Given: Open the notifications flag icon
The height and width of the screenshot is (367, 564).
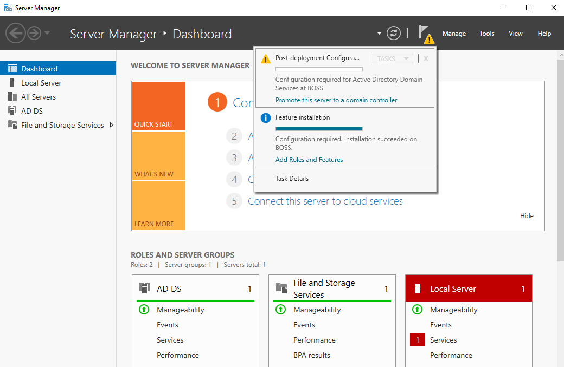Looking at the screenshot, I should coord(425,34).
